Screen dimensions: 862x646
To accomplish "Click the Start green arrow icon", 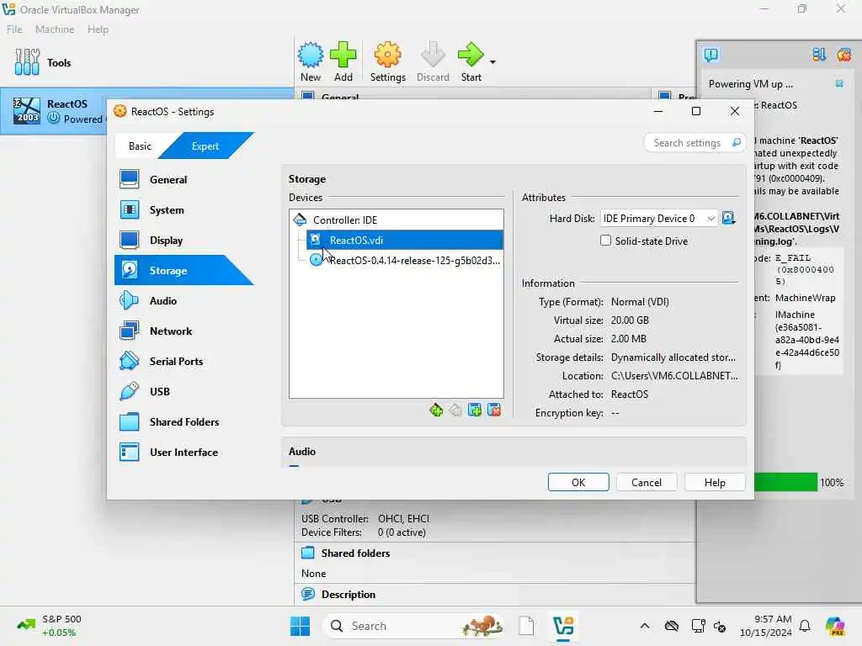I will 471,55.
